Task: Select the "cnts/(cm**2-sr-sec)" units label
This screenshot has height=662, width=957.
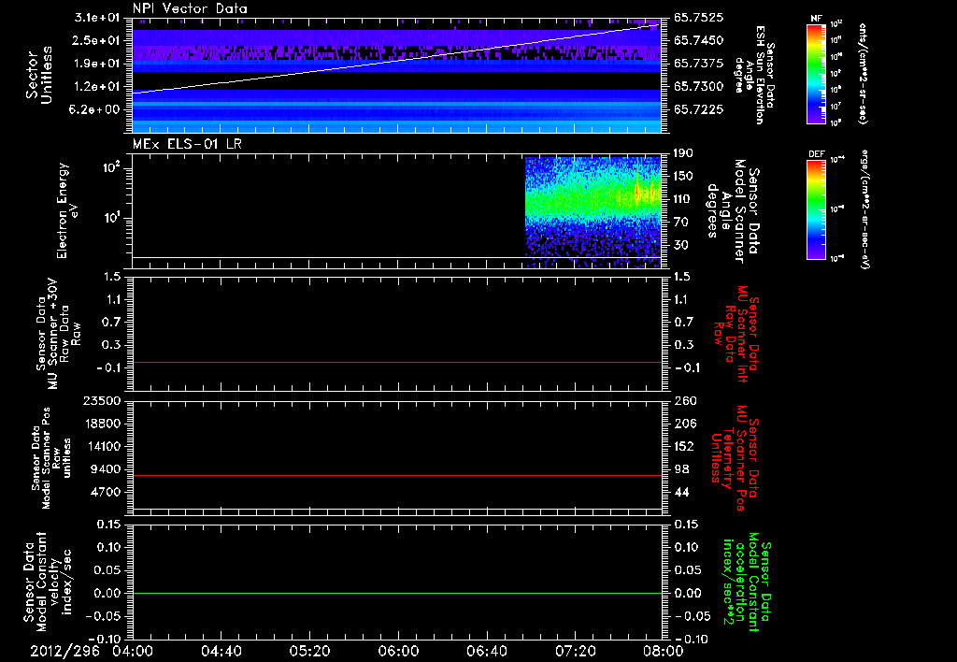Action: coord(863,74)
